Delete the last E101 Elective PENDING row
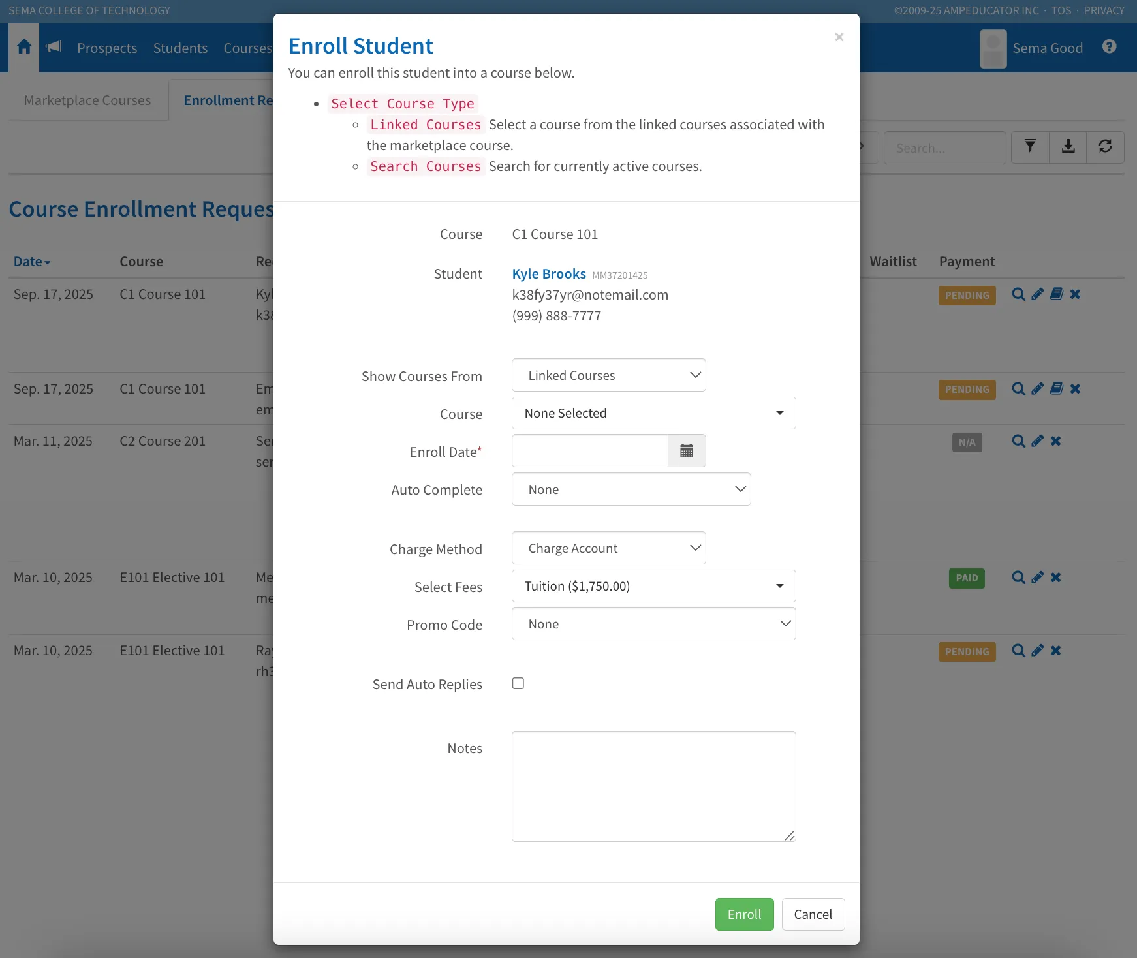 (1055, 651)
